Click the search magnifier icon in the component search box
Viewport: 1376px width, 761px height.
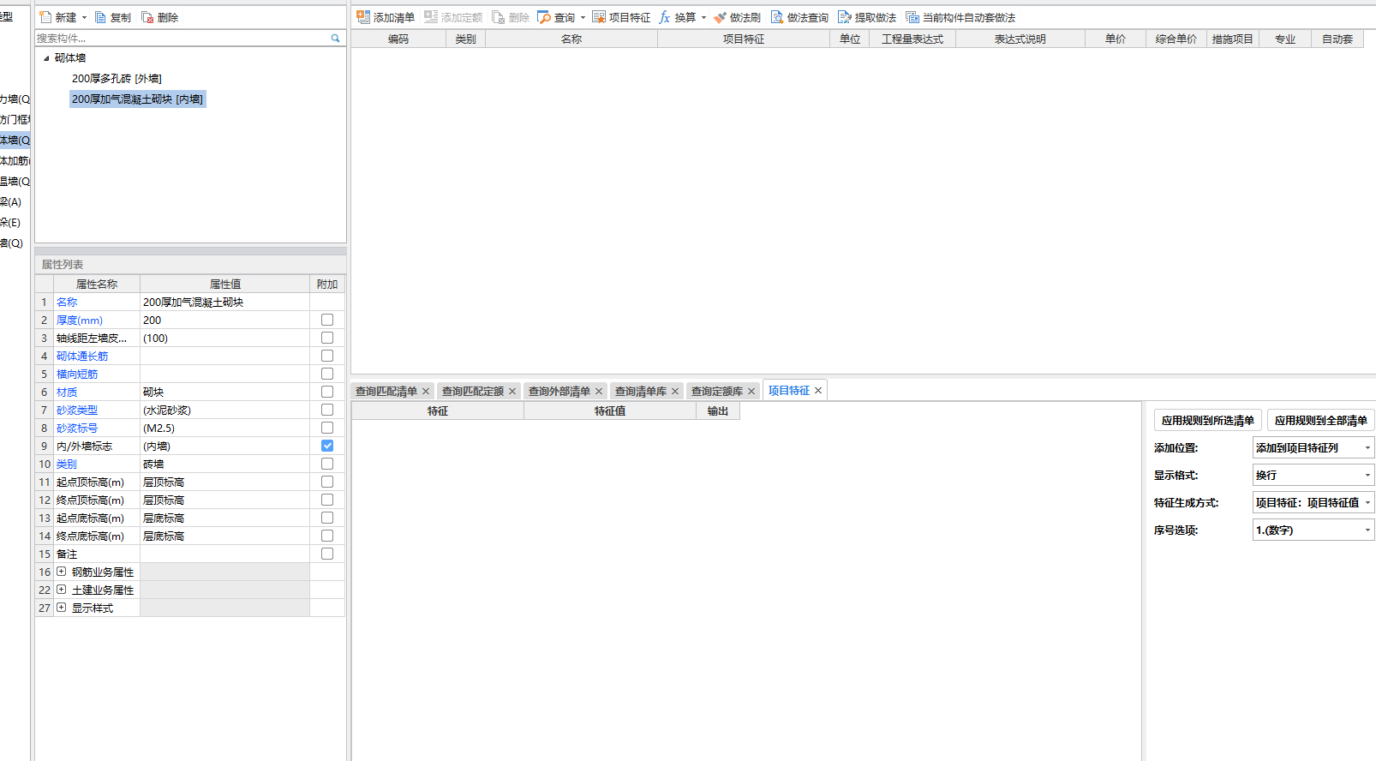pos(335,39)
